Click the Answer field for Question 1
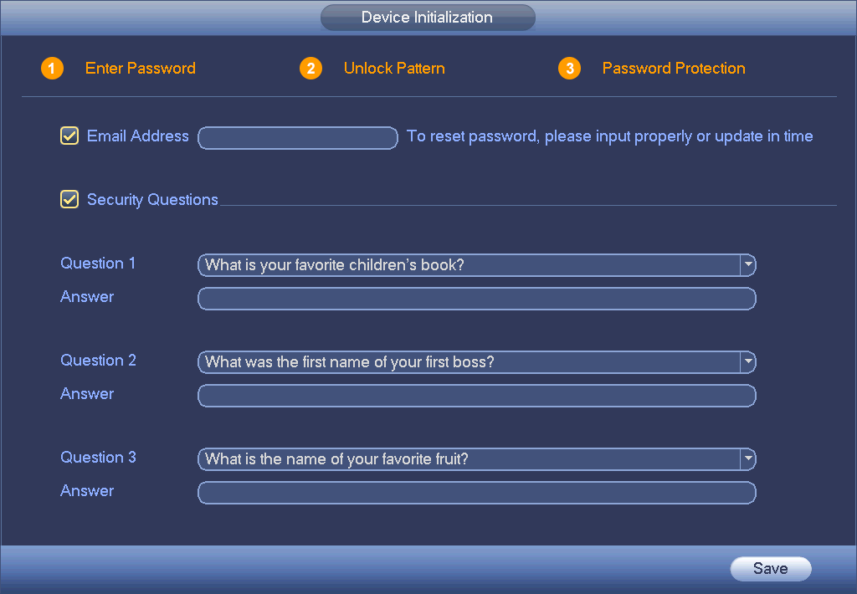Image resolution: width=857 pixels, height=594 pixels. (x=476, y=299)
